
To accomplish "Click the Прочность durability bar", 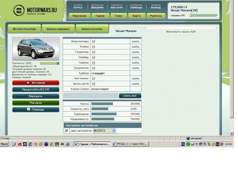I will click(49, 63).
